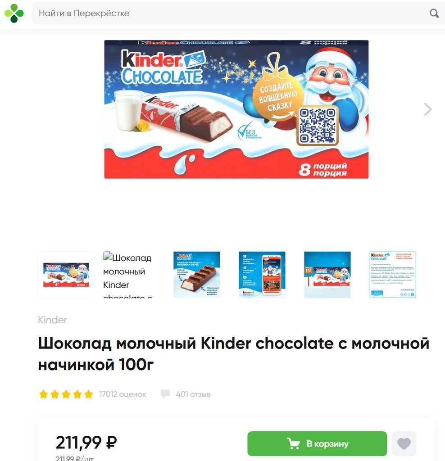Select the broken-image 'Шоколад молочный' thumbnail
This screenshot has width=445, height=461.
pyautogui.click(x=132, y=275)
